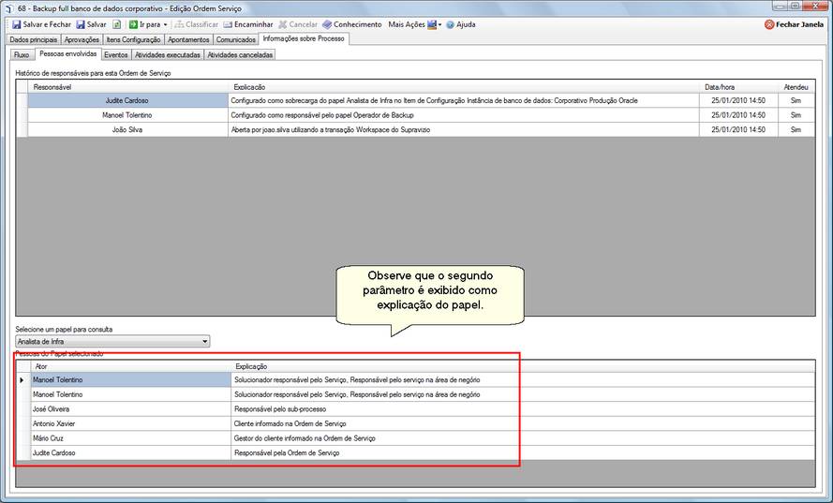
Task: Open the Itens Configuração tab
Action: coord(133,40)
